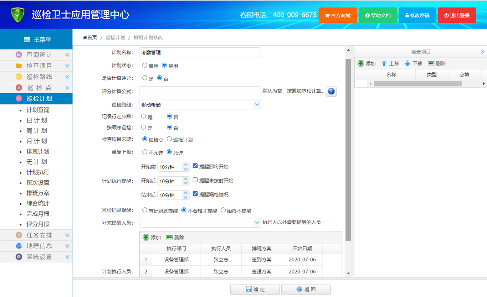
Task: Click the green add icon in 检查项目 panel
Action: [361, 63]
